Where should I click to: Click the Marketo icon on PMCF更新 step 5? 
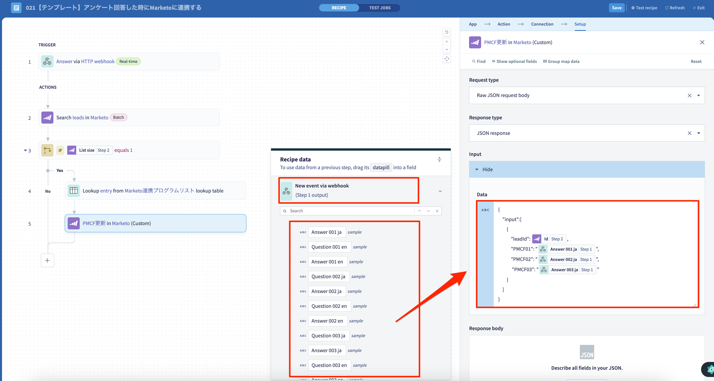click(74, 223)
